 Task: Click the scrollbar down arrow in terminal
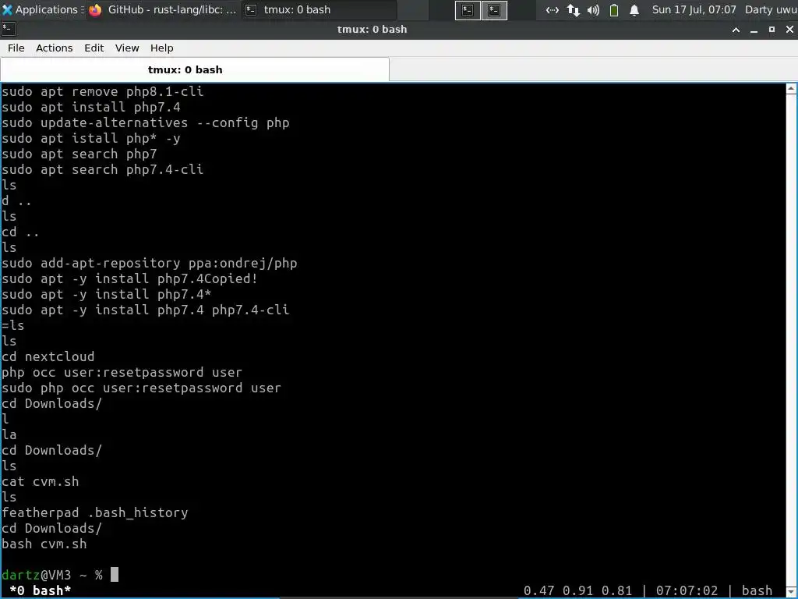(x=792, y=590)
